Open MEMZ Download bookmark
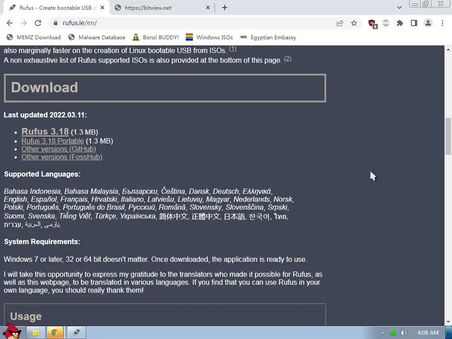 [34, 37]
